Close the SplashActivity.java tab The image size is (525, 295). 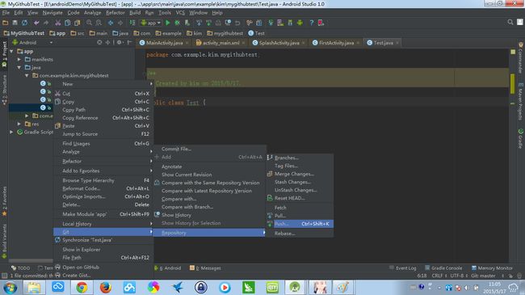click(x=304, y=43)
